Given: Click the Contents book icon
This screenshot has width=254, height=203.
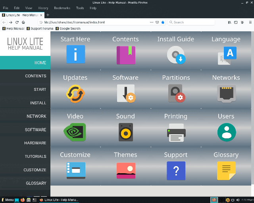Looking at the screenshot, I should pos(125,55).
